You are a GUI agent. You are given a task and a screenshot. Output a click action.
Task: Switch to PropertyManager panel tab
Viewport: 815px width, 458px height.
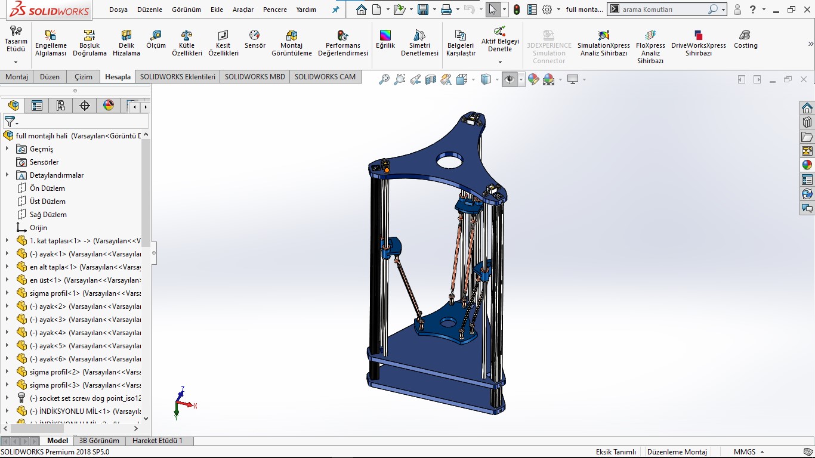[37, 106]
